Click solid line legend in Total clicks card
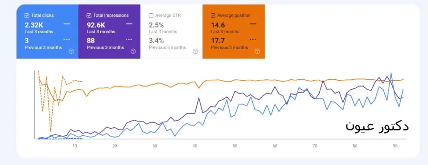 tap(67, 24)
